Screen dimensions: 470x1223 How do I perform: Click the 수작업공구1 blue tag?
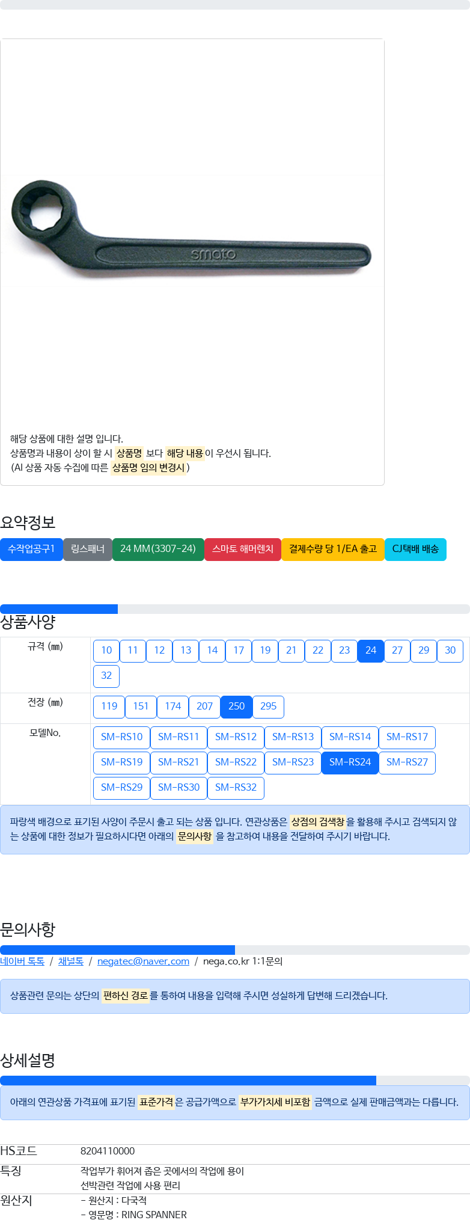click(x=31, y=549)
